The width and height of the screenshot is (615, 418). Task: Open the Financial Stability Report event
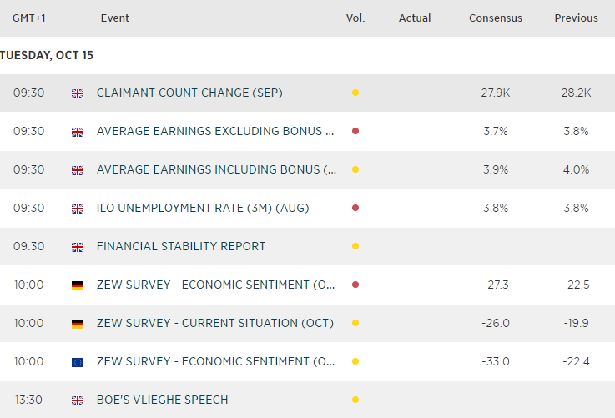tap(181, 246)
